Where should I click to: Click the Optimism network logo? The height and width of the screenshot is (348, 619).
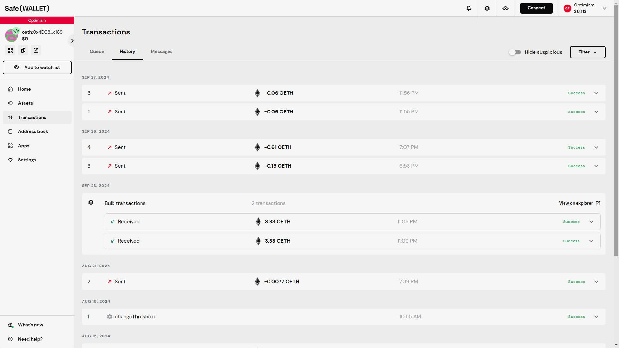tap(567, 8)
